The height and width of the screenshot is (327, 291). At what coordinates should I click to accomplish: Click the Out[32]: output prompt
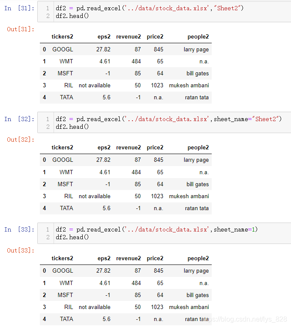click(21, 140)
